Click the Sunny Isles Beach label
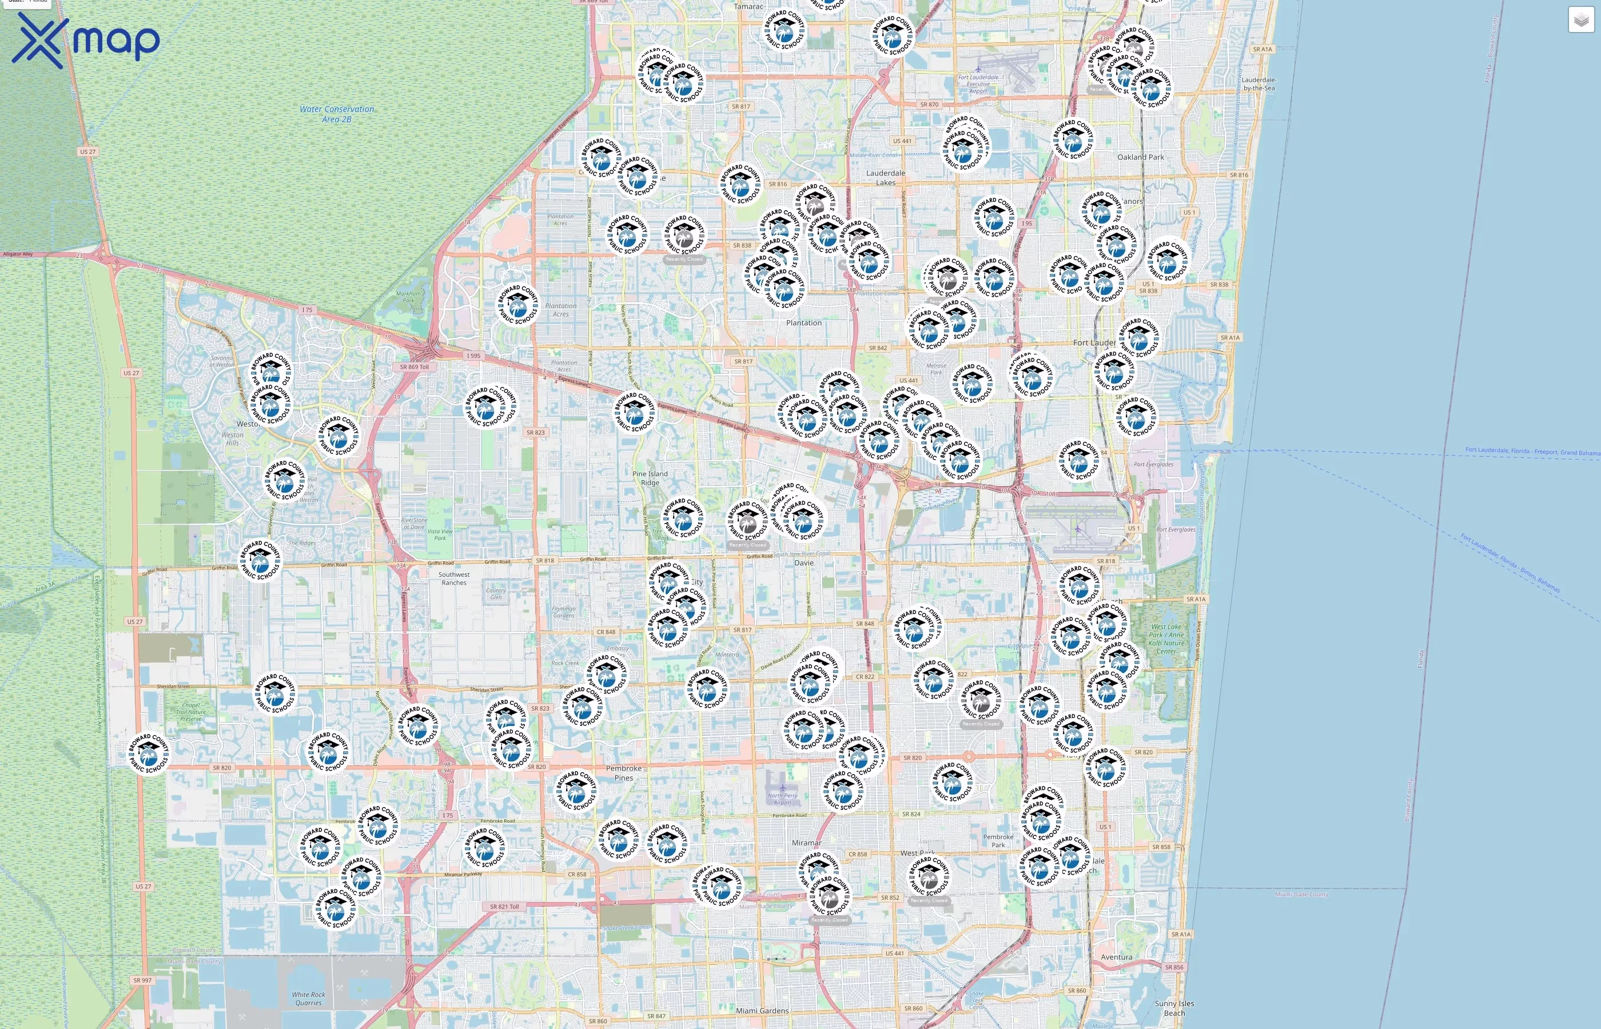 (1174, 1008)
